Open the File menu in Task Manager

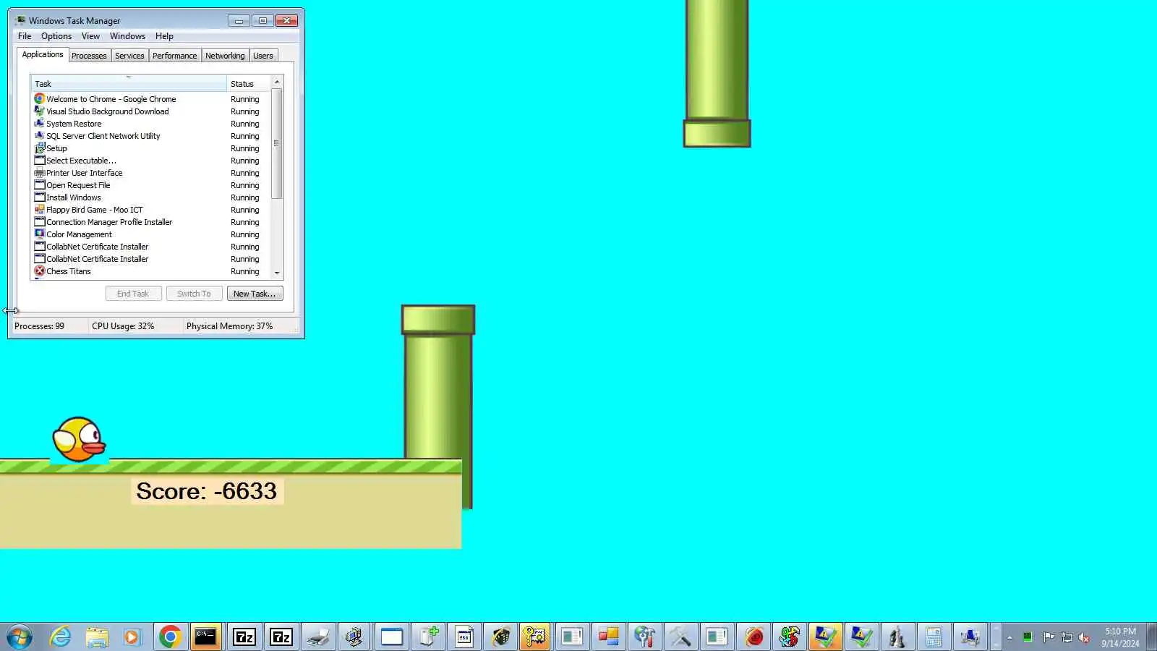25,36
